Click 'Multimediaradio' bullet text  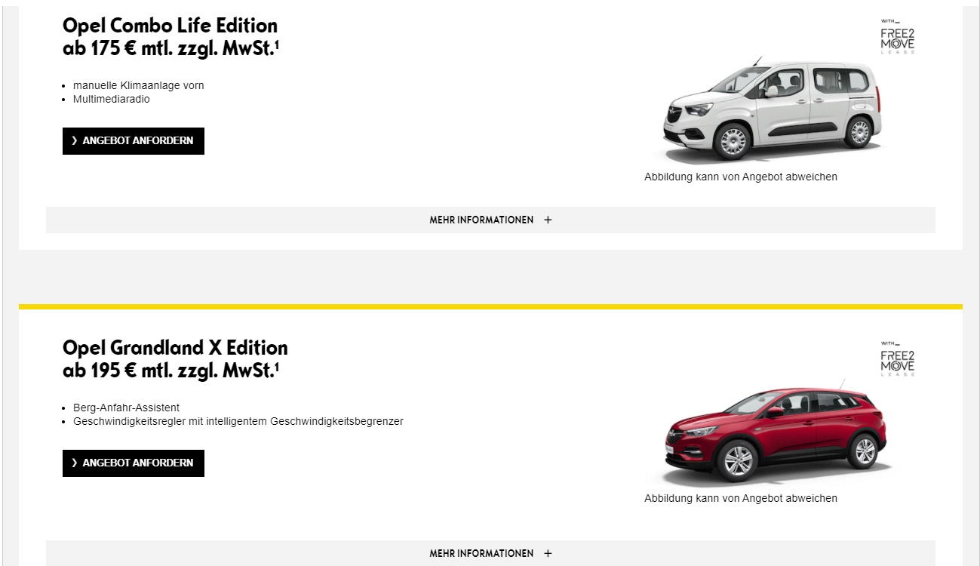(x=112, y=99)
